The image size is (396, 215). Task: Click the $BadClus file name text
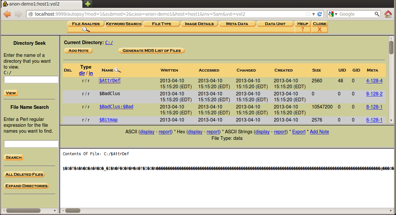click(x=110, y=93)
